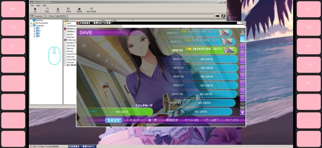Select layer.arc in the file list
The height and width of the screenshot is (148, 322).
coord(69,48)
